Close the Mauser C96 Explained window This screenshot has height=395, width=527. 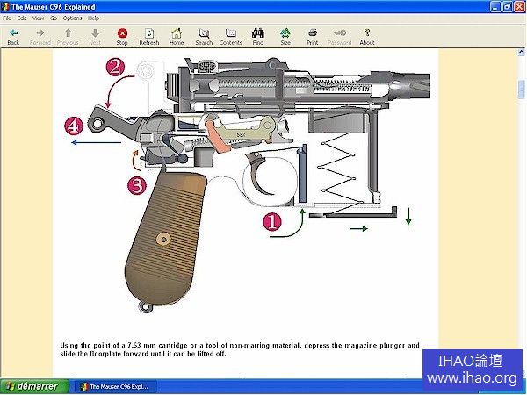coord(519,7)
